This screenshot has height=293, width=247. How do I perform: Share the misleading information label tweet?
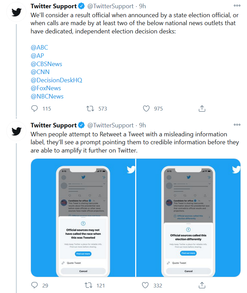202,285
